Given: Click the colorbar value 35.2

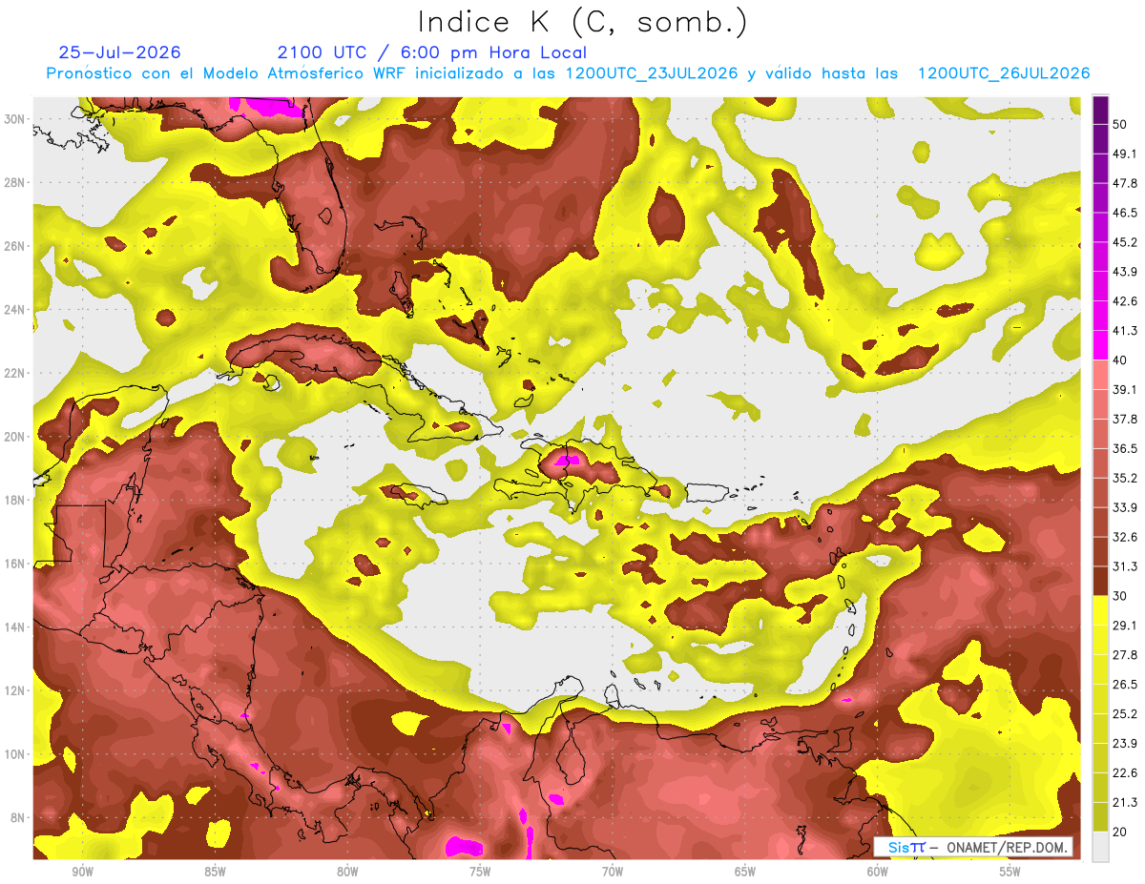Looking at the screenshot, I should pos(1125,478).
